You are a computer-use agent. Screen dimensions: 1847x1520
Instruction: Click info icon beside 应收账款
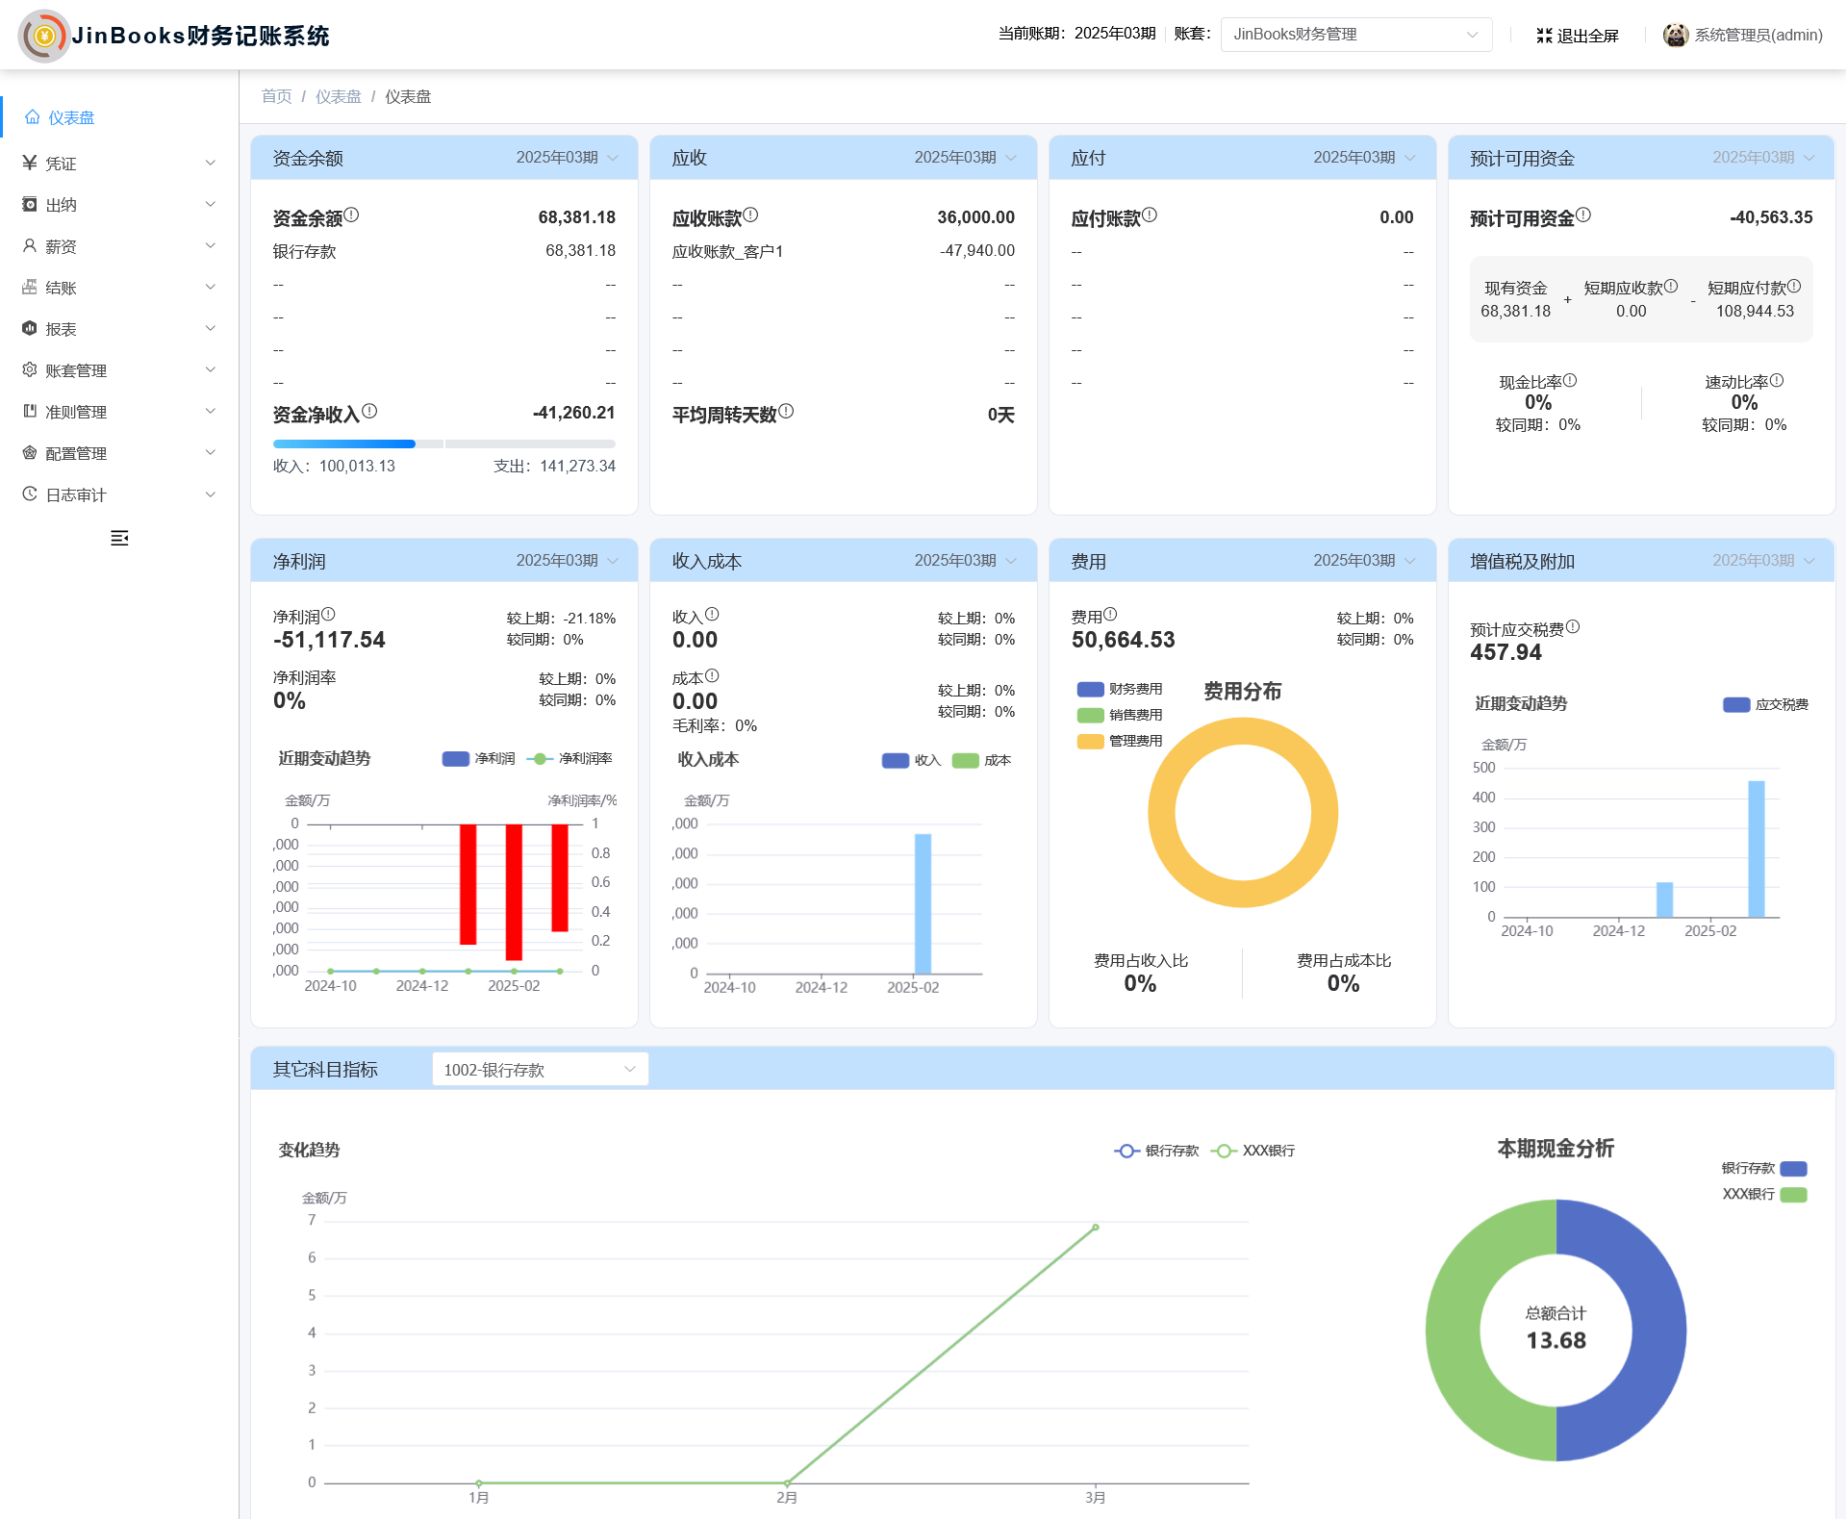[750, 215]
